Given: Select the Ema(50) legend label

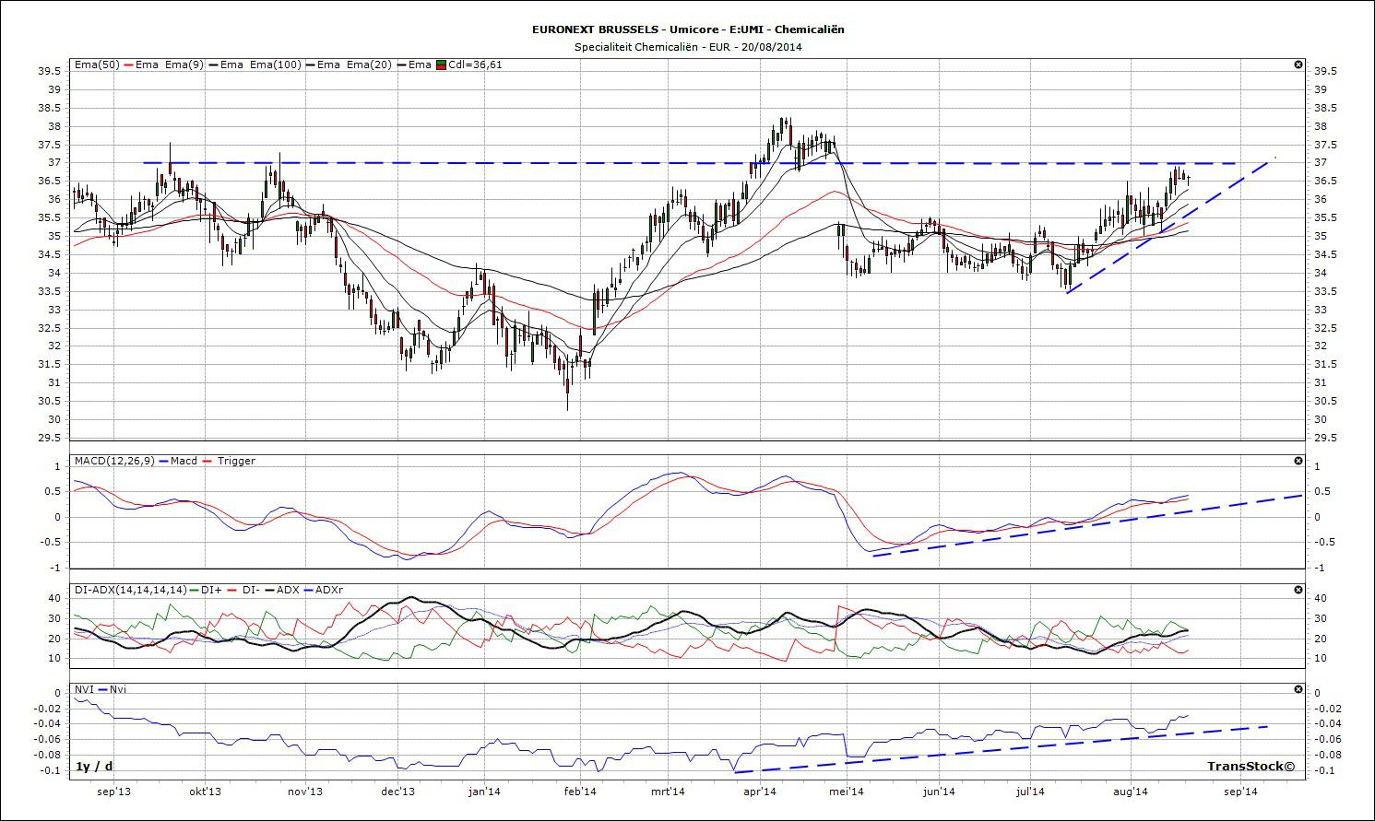Looking at the screenshot, I should coord(97,65).
